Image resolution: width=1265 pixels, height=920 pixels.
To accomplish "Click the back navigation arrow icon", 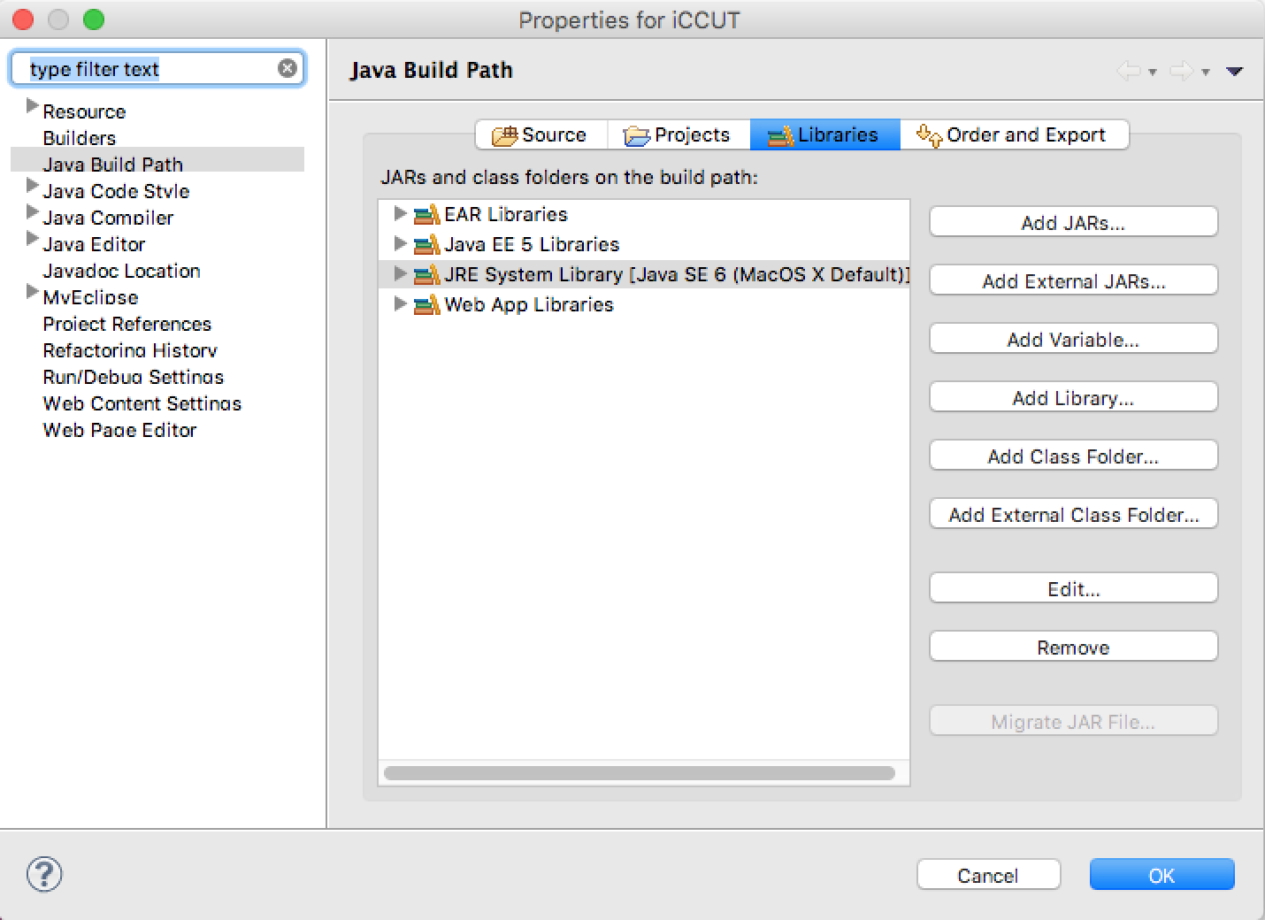I will [1129, 71].
